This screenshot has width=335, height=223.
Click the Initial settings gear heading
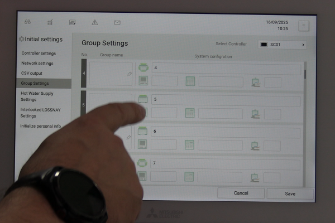tap(41, 39)
